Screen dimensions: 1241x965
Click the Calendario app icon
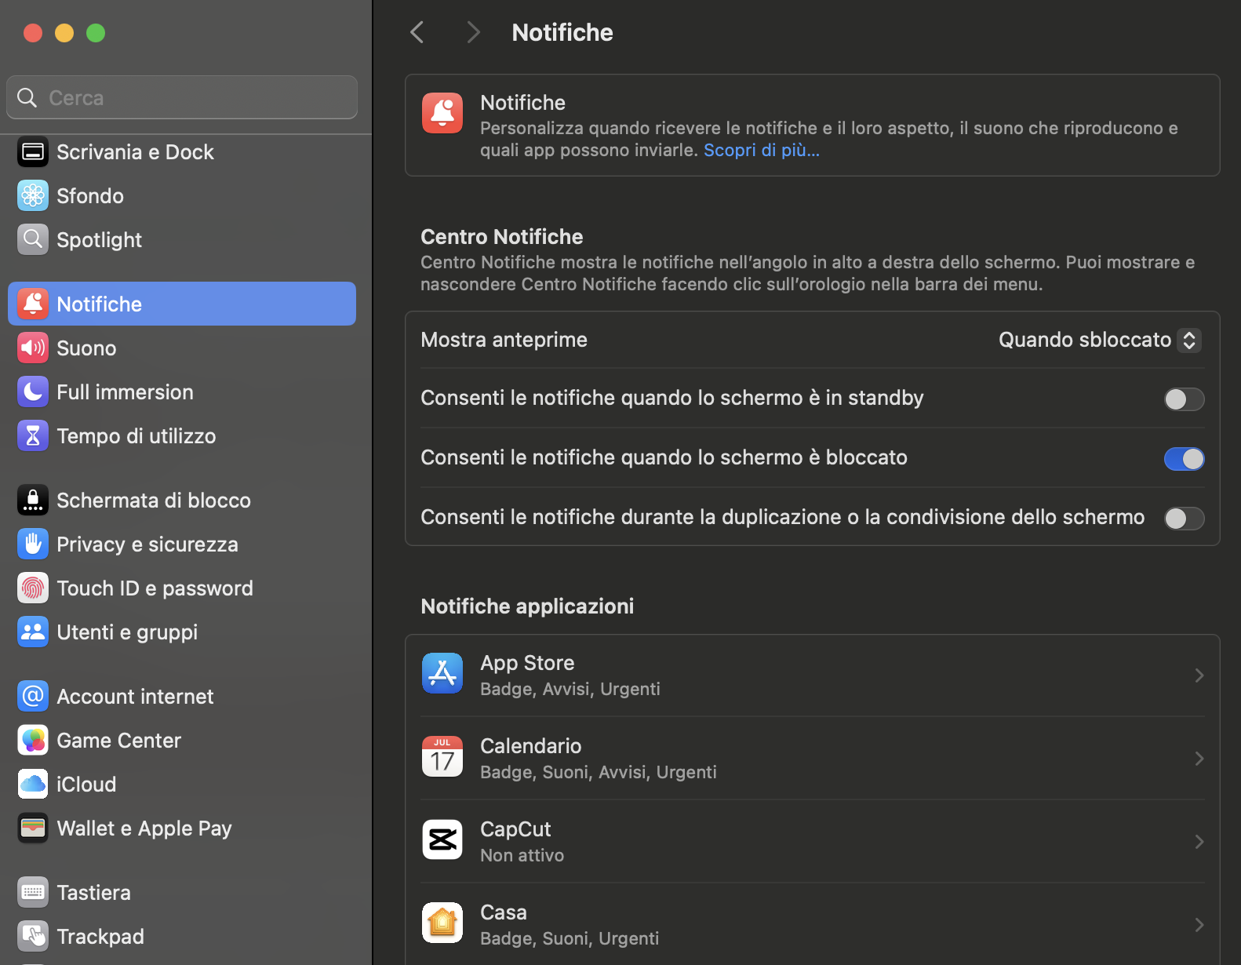[442, 757]
